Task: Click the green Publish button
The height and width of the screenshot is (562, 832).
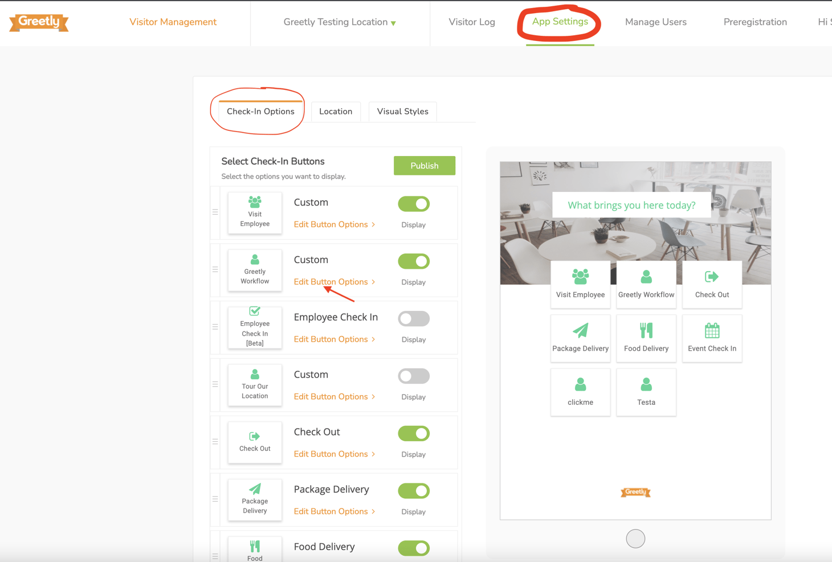Action: (425, 166)
